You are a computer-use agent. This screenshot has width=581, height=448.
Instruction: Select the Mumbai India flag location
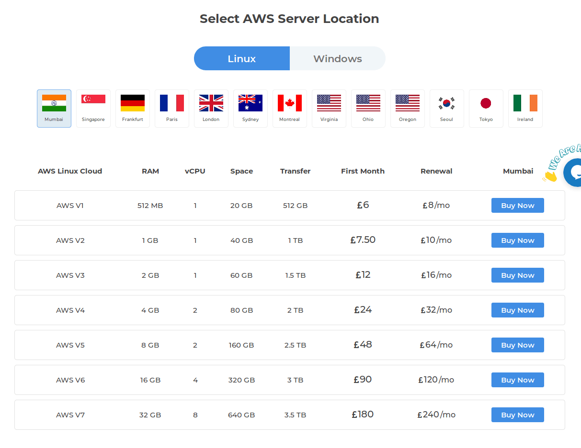(54, 109)
